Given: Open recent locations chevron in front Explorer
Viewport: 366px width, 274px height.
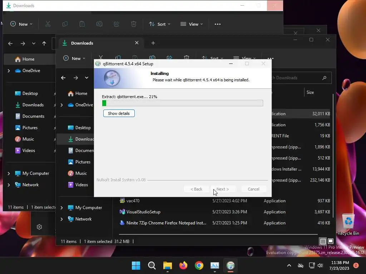Looking at the screenshot, I should tap(86, 78).
